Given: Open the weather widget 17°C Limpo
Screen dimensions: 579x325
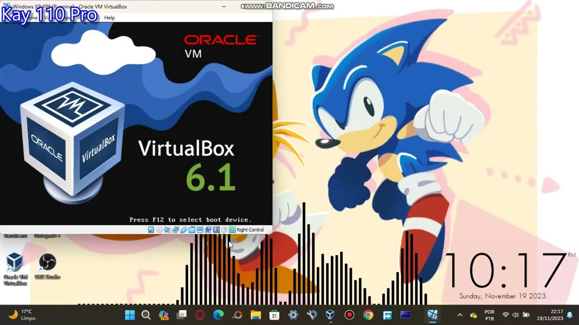Looking at the screenshot, I should [22, 315].
